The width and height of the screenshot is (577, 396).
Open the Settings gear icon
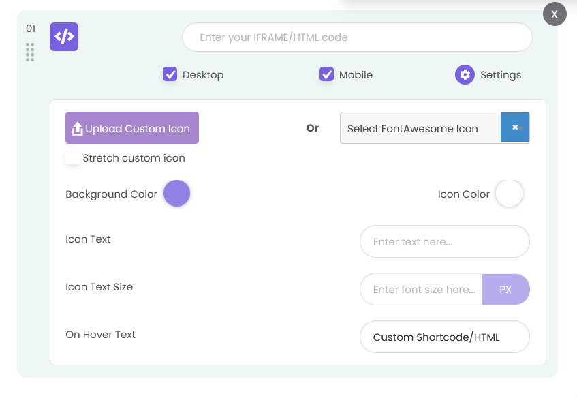[x=465, y=75]
